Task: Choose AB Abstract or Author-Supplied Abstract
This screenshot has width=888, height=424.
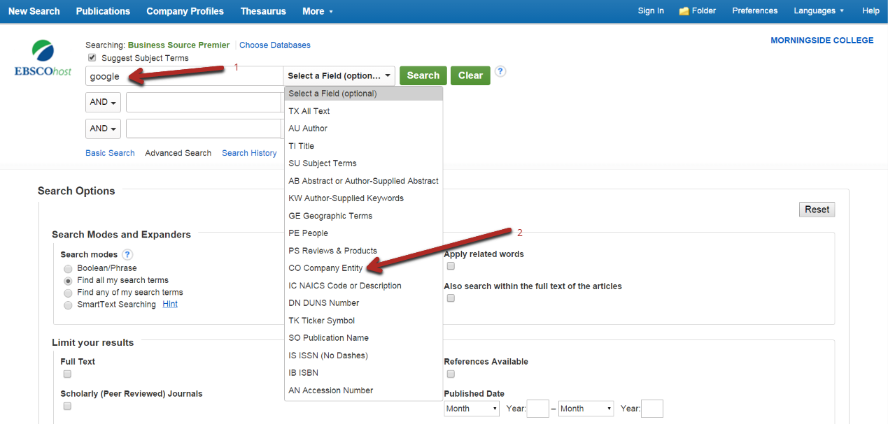Action: click(364, 181)
